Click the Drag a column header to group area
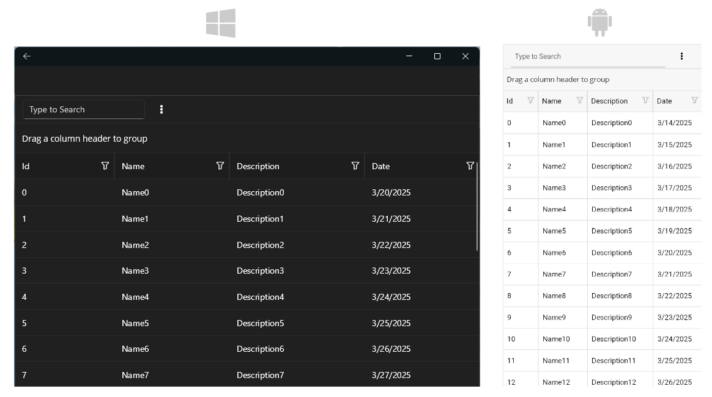The width and height of the screenshot is (712, 397). coord(84,138)
